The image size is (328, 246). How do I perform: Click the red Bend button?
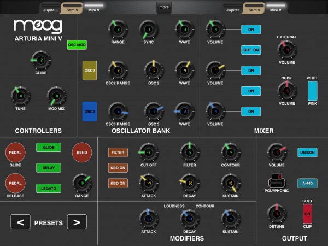click(x=82, y=153)
